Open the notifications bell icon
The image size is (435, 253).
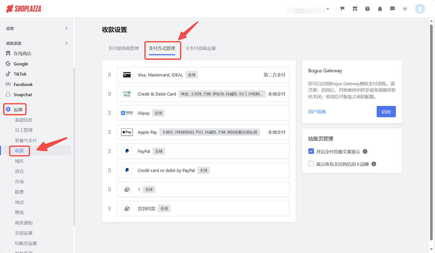click(x=380, y=8)
